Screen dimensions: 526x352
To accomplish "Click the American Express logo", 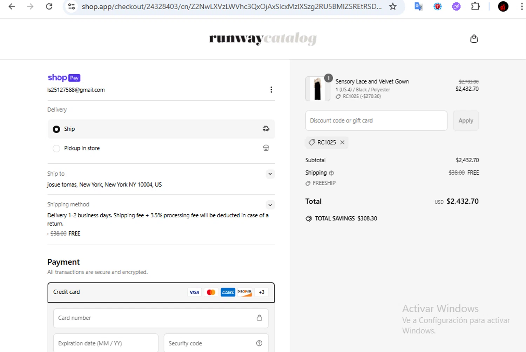I will coord(228,292).
